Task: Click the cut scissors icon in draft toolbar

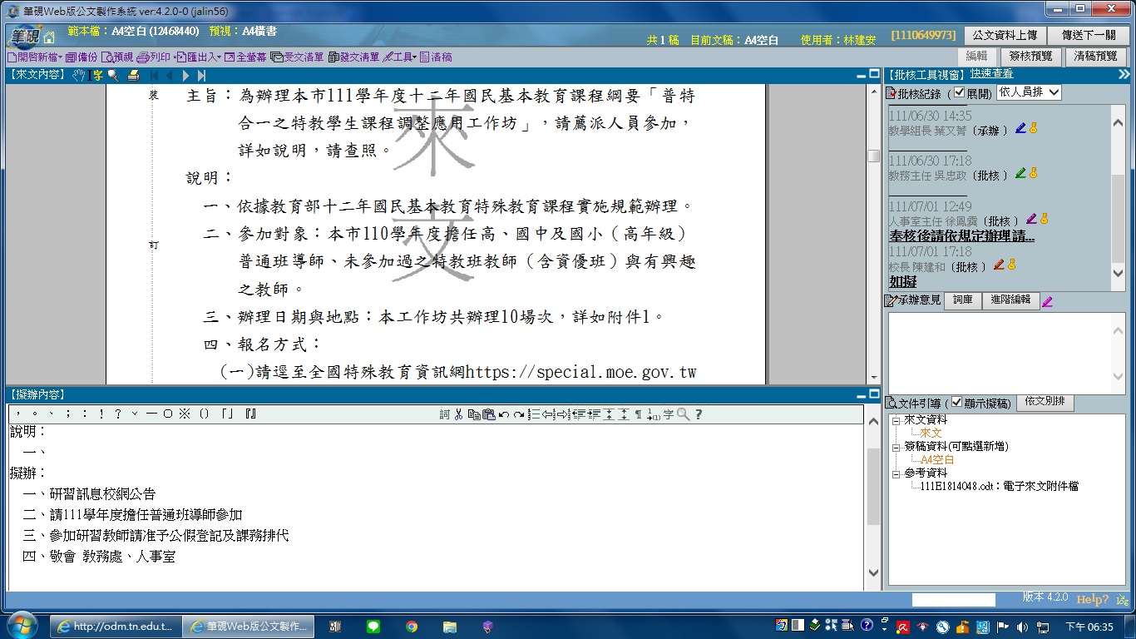Action: point(458,414)
